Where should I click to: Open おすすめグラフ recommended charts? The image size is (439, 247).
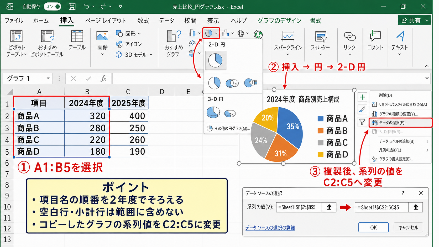pyautogui.click(x=174, y=43)
